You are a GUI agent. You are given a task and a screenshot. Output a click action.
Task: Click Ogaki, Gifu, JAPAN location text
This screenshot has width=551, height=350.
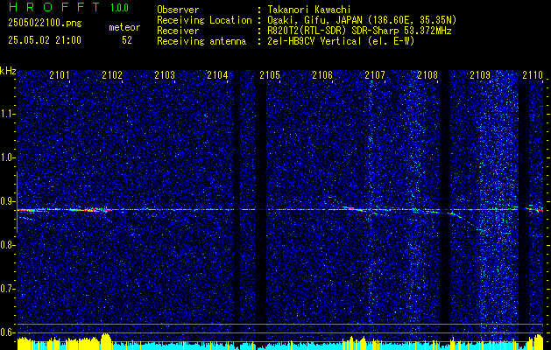(362, 20)
